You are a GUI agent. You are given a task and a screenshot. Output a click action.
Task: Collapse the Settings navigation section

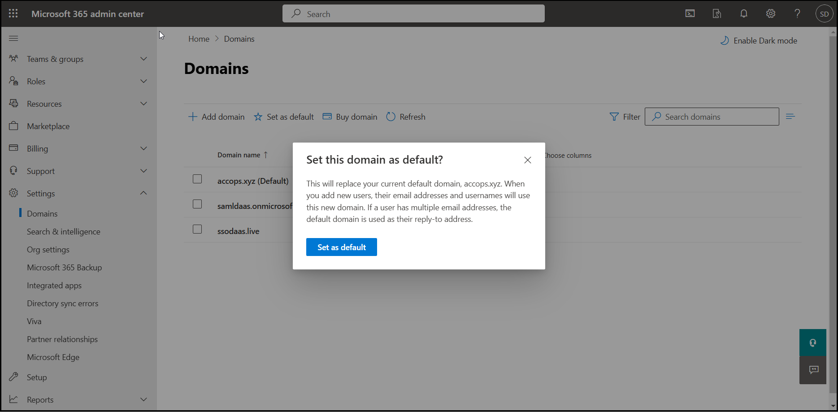click(x=143, y=193)
